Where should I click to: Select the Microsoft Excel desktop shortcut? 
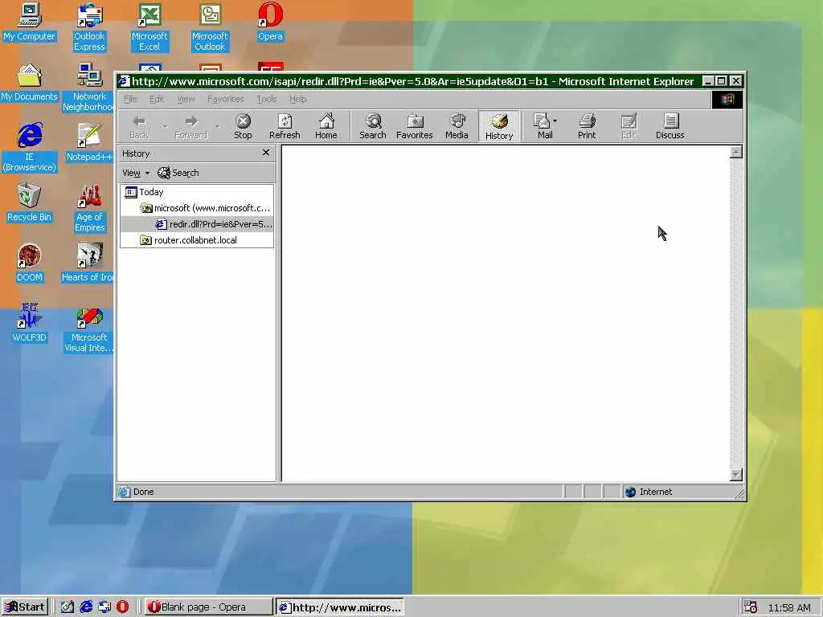pos(149,27)
